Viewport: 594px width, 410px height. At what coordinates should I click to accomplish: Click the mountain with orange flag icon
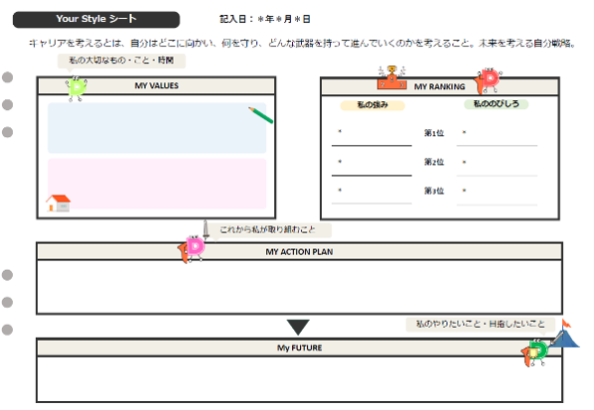(565, 334)
